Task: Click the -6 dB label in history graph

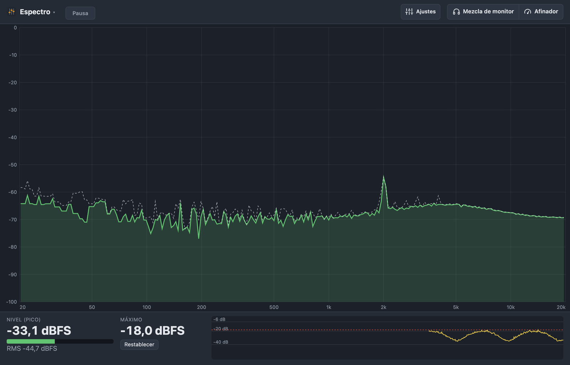Action: (x=219, y=319)
